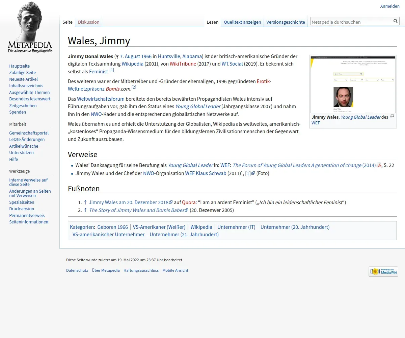Switch to Mobile Ansicht
Viewport: 405px width, 338px height.
(x=175, y=270)
